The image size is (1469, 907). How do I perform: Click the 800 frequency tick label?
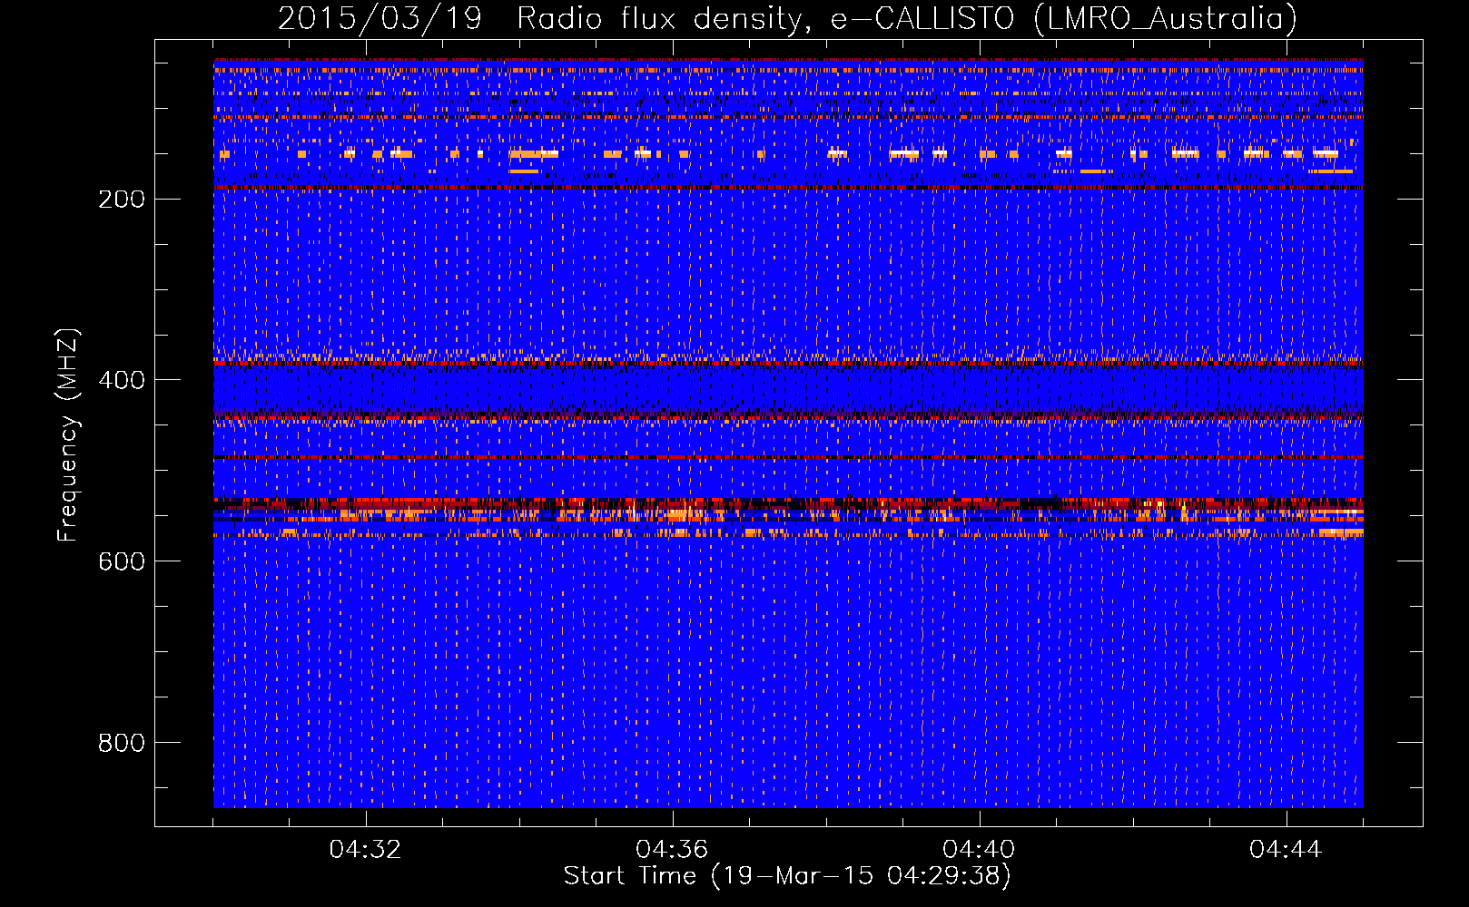(x=122, y=743)
